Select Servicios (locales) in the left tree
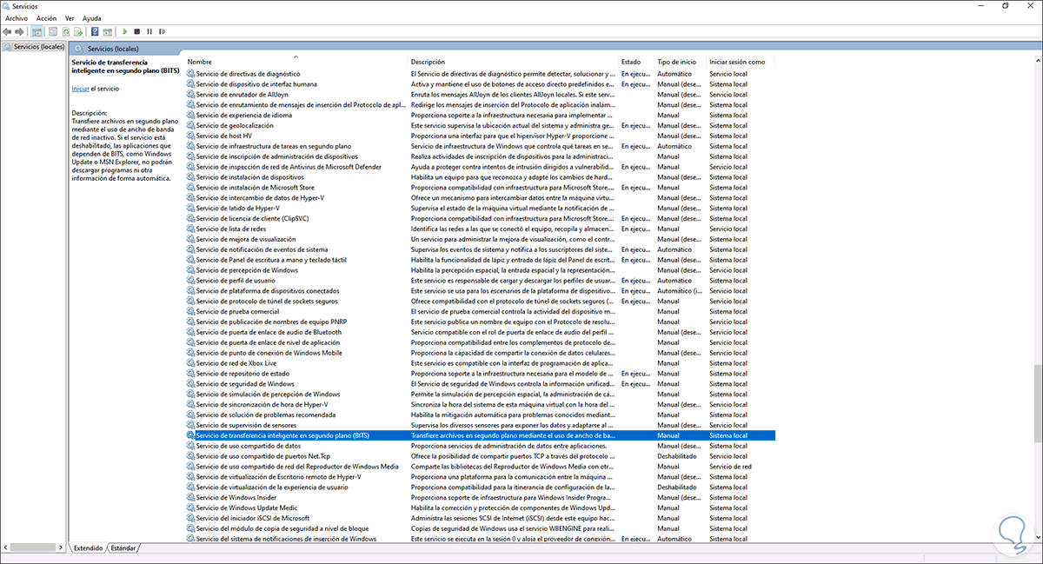The width and height of the screenshot is (1043, 564). click(36, 47)
